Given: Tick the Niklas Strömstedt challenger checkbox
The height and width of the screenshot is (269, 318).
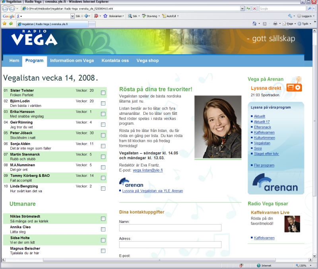Looking at the screenshot, I should (103, 219).
